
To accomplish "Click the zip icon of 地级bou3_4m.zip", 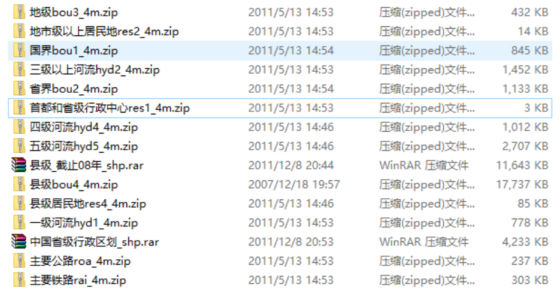I will [19, 12].
